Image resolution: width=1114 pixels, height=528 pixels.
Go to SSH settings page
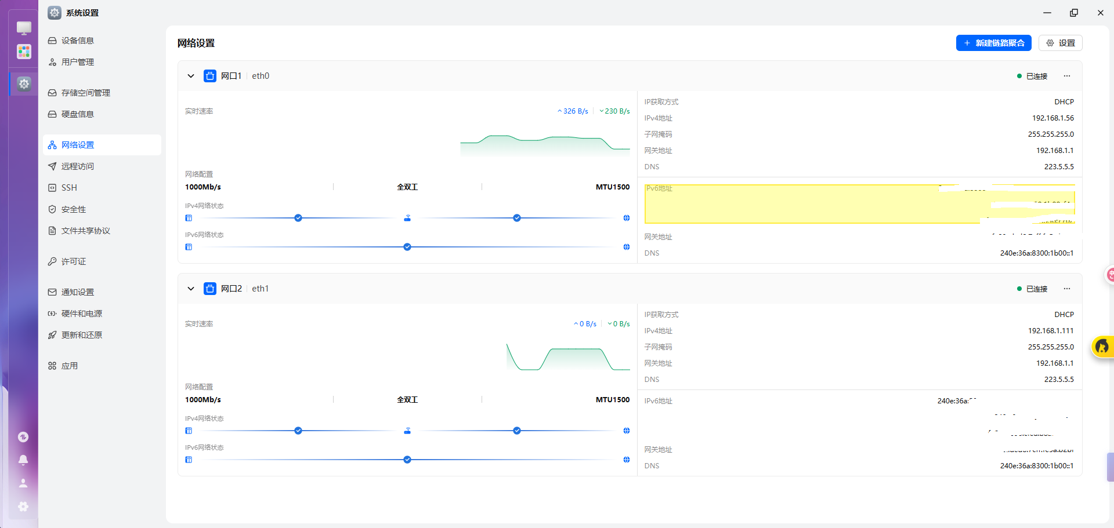tap(69, 188)
